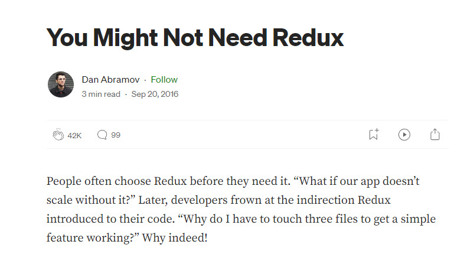The width and height of the screenshot is (474, 264).
Task: Click the "Sep 20, 2016" publish date
Action: 155,94
